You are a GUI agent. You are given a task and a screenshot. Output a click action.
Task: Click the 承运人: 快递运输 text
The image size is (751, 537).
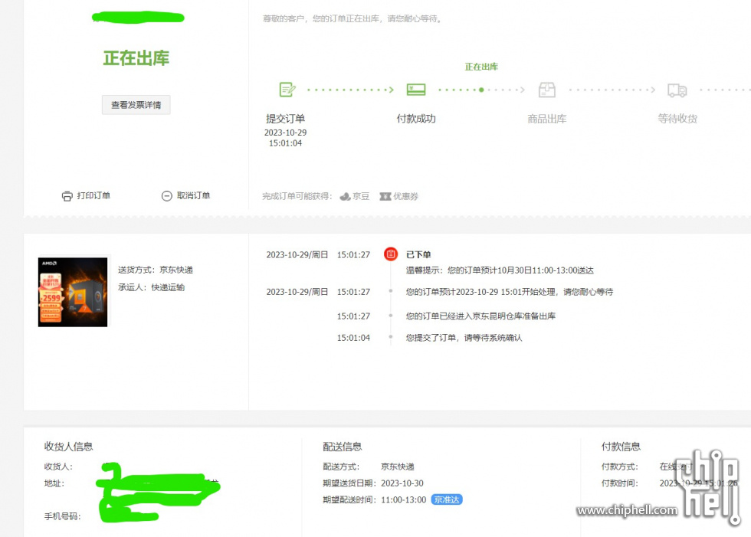[152, 287]
